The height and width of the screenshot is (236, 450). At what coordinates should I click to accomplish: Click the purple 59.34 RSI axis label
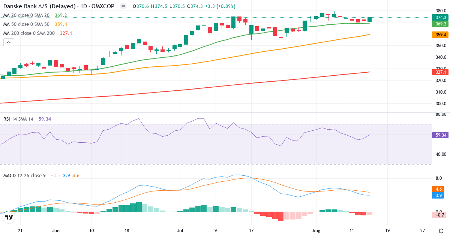point(441,135)
